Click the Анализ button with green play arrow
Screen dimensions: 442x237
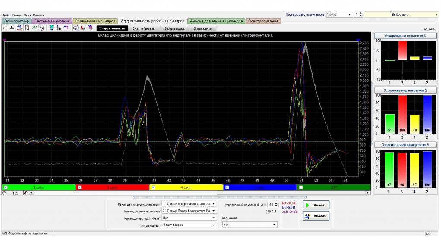point(316,205)
